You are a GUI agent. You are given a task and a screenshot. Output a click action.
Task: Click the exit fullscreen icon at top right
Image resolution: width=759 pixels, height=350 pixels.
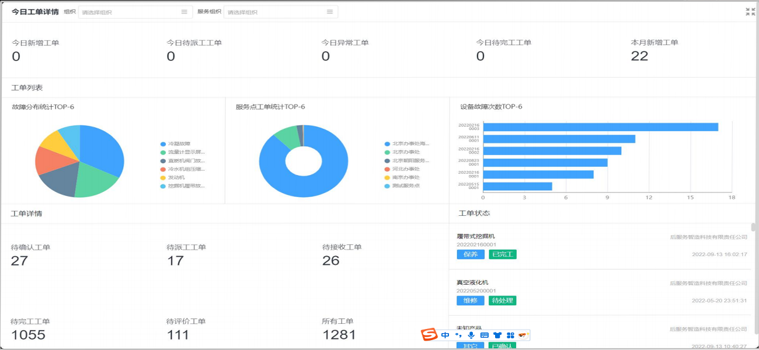click(750, 12)
